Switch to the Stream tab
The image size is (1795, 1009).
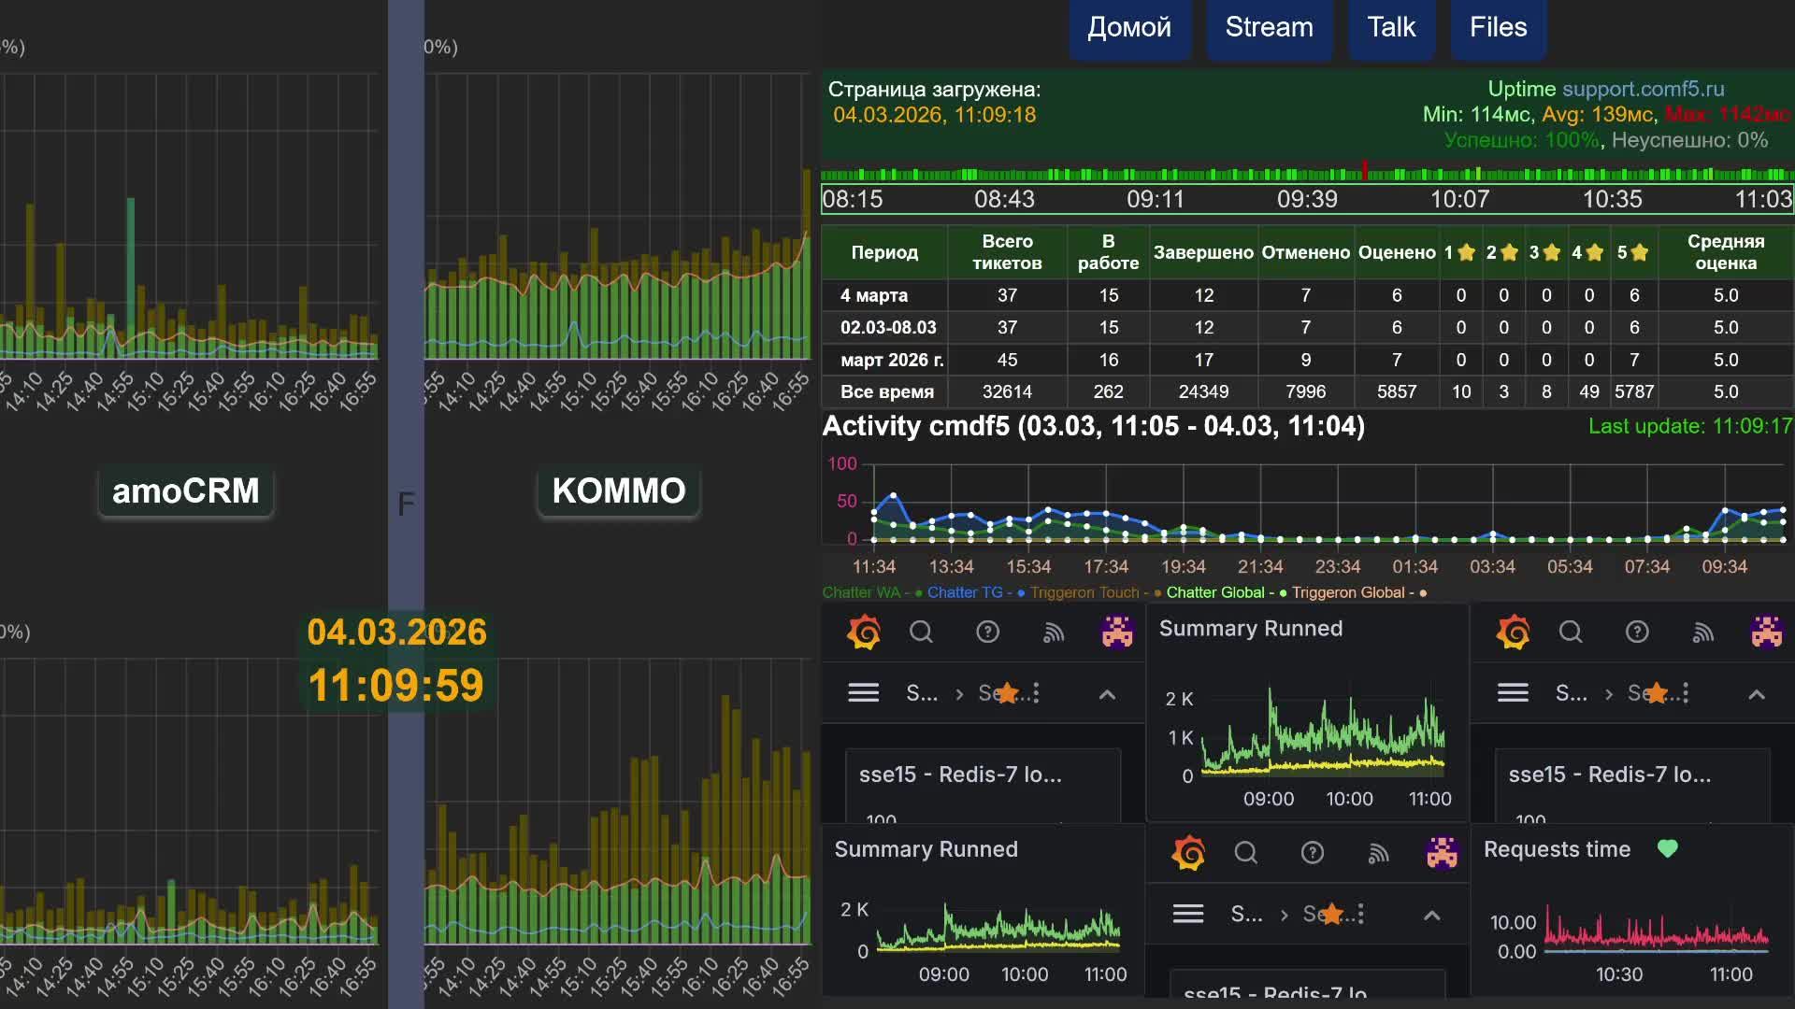[1269, 28]
